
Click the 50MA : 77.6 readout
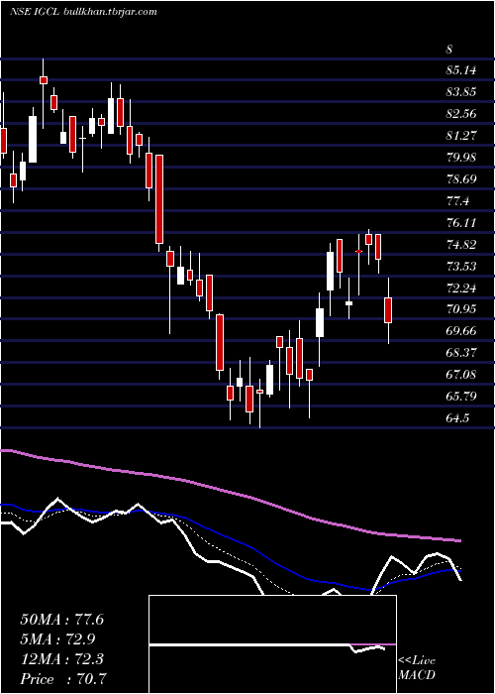(x=61, y=620)
